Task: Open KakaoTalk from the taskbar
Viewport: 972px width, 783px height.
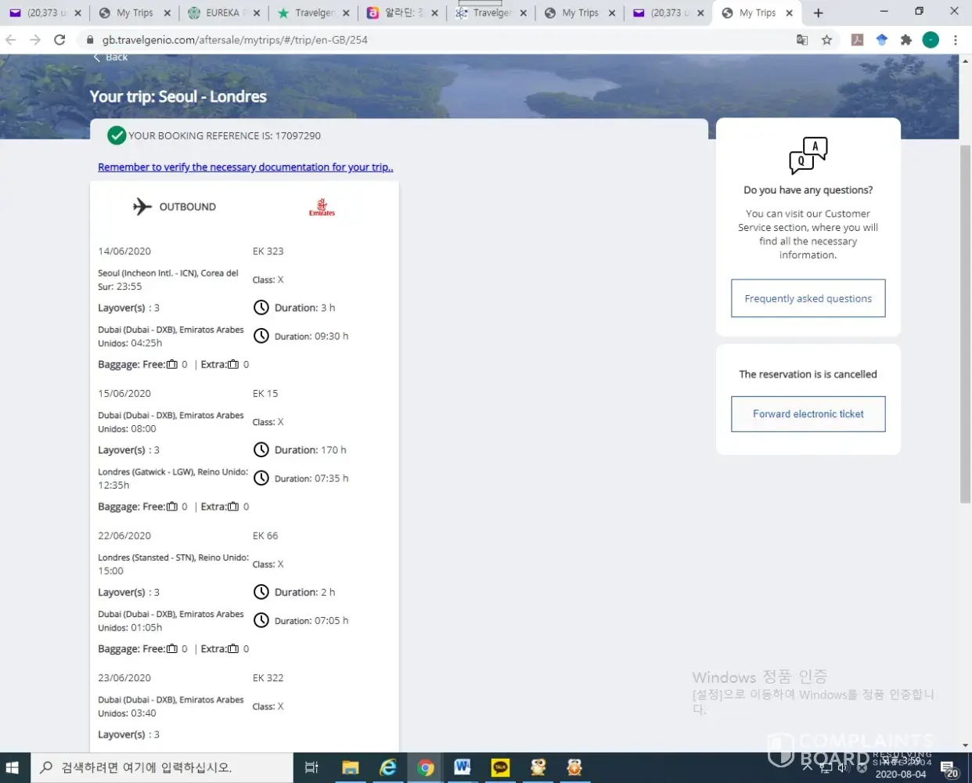Action: click(x=500, y=767)
